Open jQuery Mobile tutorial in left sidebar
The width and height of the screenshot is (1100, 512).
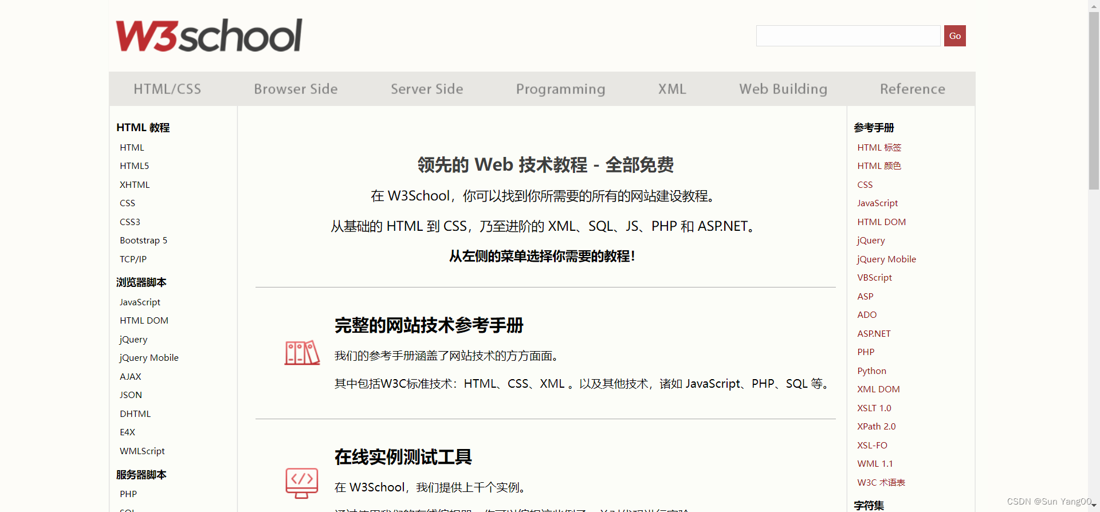[x=149, y=358]
